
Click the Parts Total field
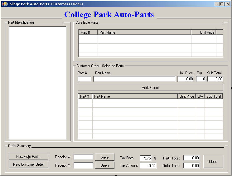191,158
